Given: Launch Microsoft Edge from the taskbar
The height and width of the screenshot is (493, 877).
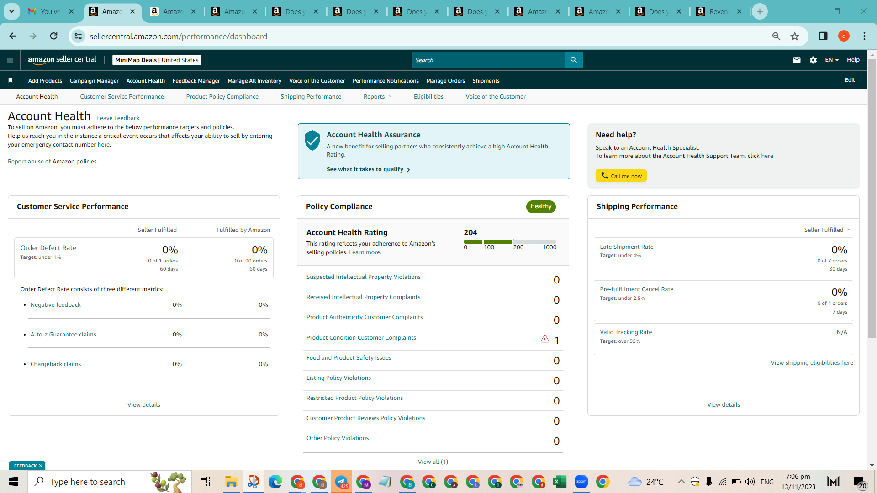Looking at the screenshot, I should [275, 482].
